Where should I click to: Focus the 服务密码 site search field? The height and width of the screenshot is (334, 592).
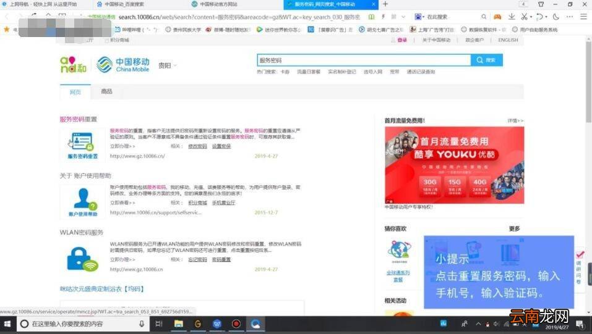click(364, 60)
